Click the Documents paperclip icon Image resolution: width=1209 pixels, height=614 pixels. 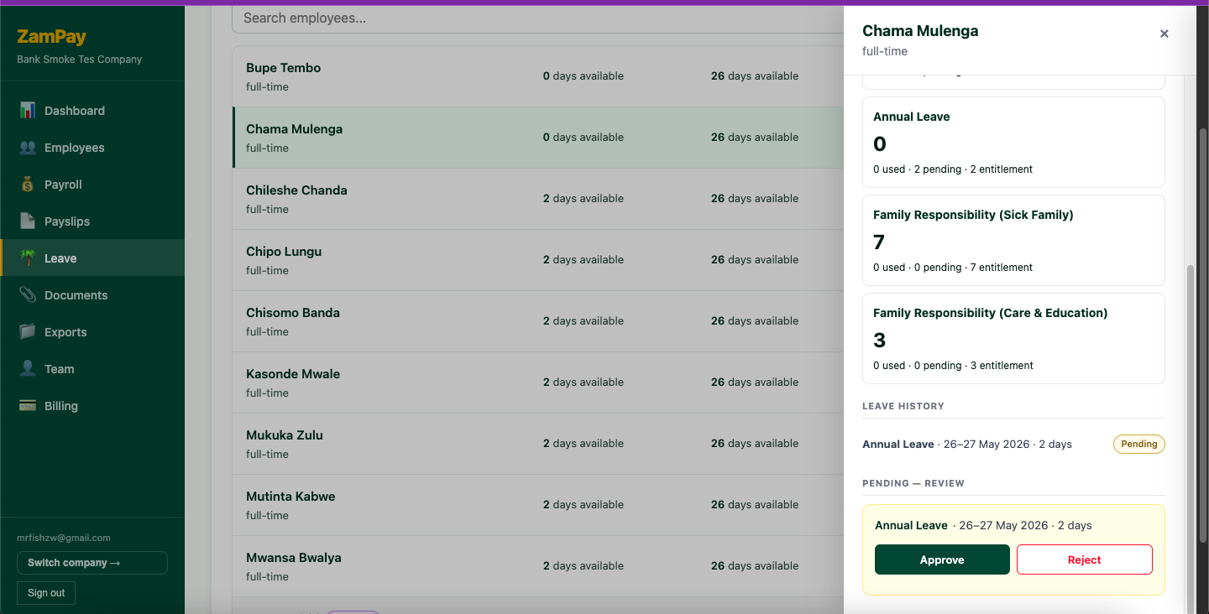(x=28, y=295)
